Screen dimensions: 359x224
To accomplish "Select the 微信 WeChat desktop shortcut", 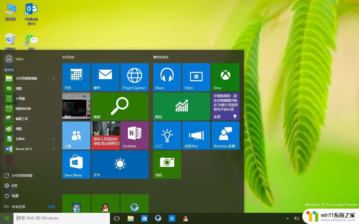I will pos(31,41).
